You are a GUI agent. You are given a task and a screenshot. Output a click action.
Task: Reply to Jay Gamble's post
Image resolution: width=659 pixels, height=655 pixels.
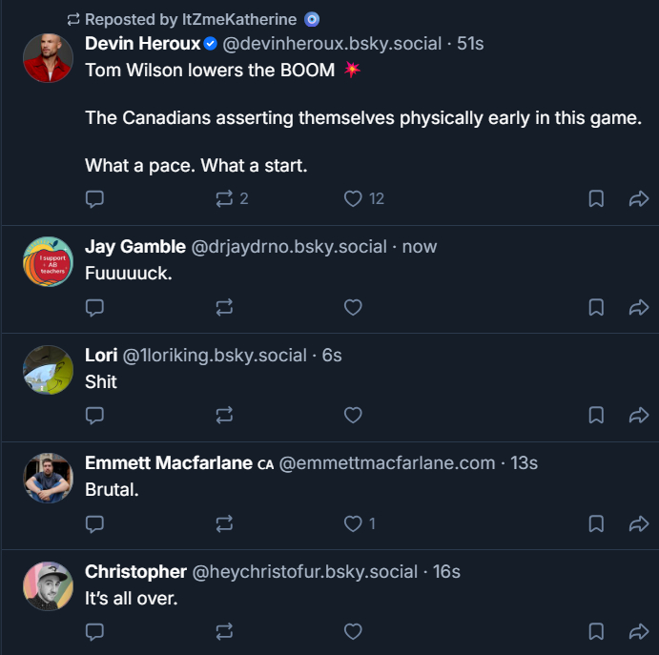pos(94,307)
